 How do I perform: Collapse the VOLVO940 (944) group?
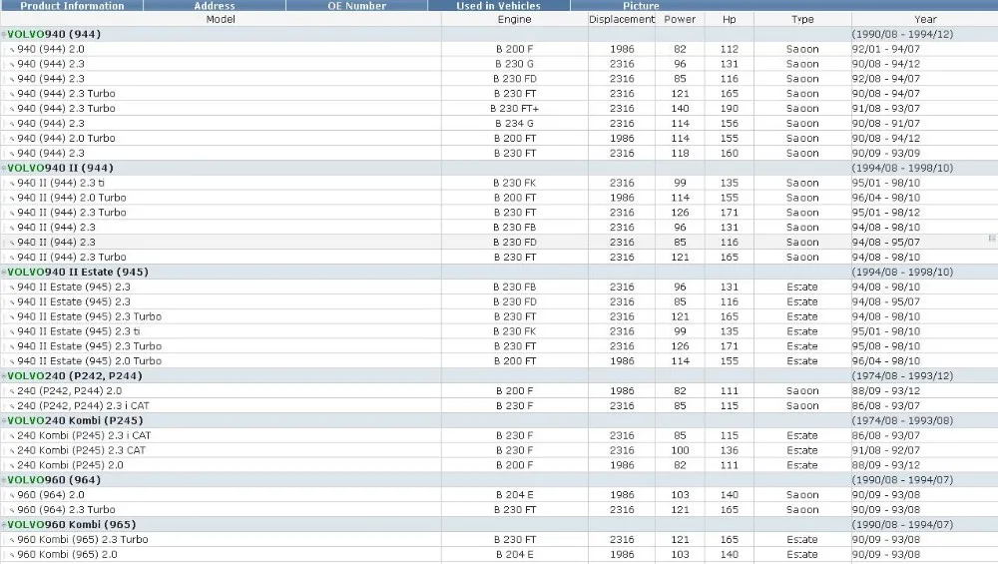(x=4, y=34)
